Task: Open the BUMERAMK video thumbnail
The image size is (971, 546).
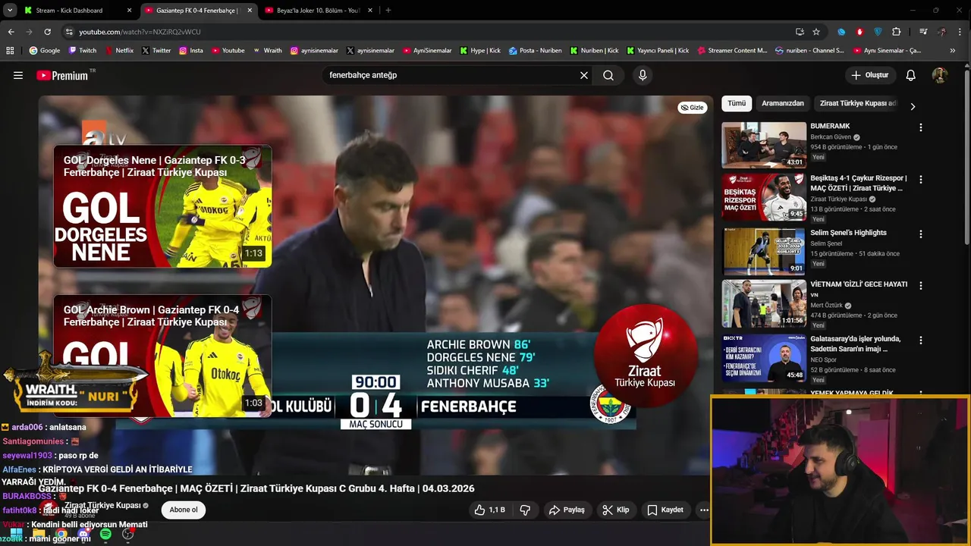Action: point(764,145)
